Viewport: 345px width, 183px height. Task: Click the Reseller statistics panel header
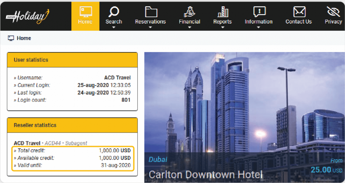pos(72,125)
